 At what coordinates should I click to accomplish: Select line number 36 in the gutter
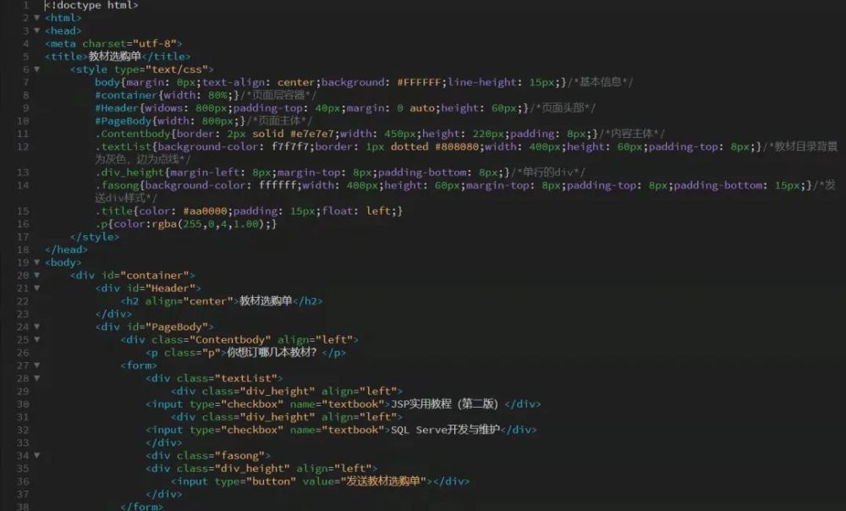click(x=23, y=481)
